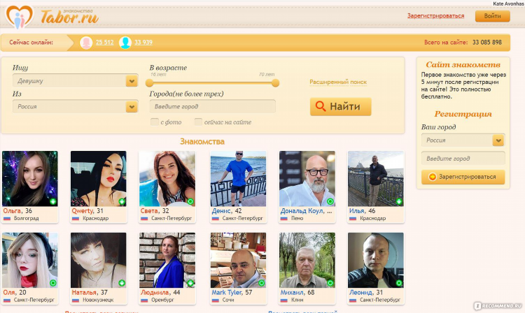Click the middle of the age range track
The image size is (525, 313).
(212, 83)
